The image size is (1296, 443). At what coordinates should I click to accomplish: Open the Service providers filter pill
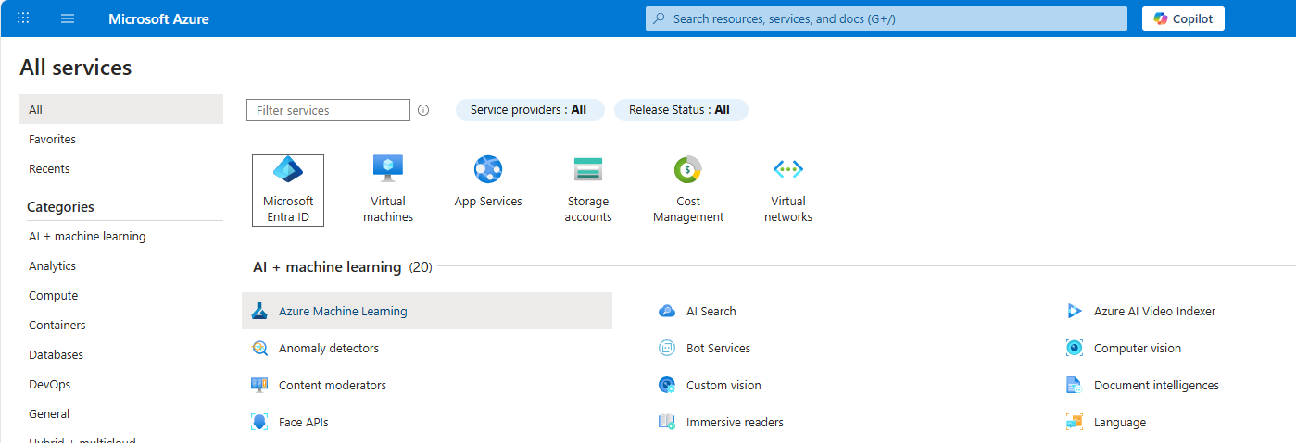click(529, 110)
